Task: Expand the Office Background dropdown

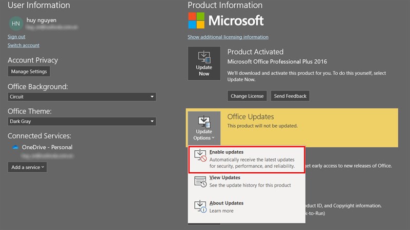Action: click(82, 97)
